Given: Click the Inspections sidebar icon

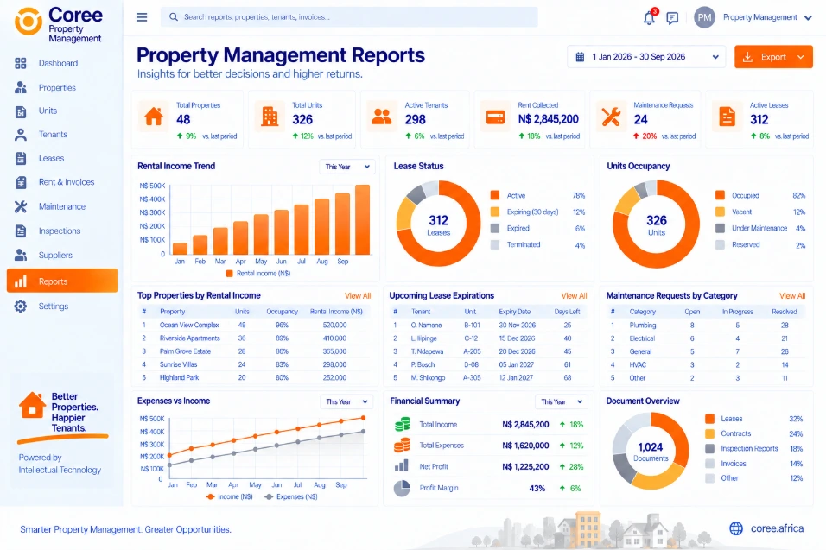Looking at the screenshot, I should [x=21, y=231].
